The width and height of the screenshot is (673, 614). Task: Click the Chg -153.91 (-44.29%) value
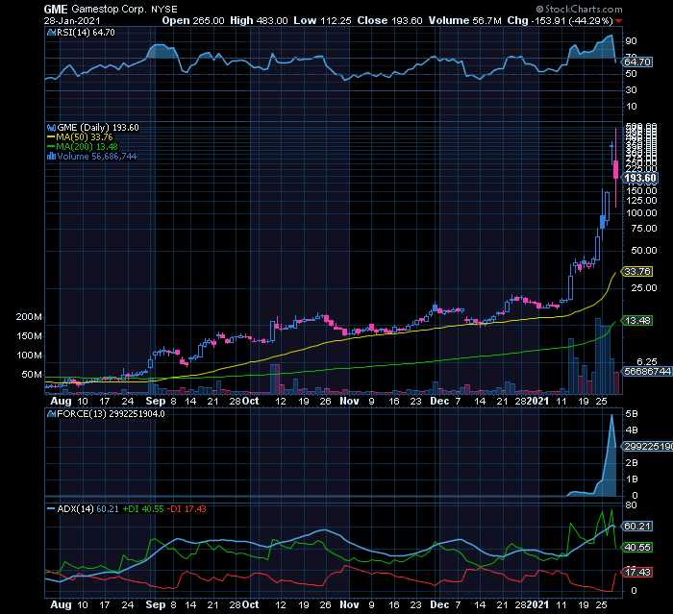coord(561,20)
